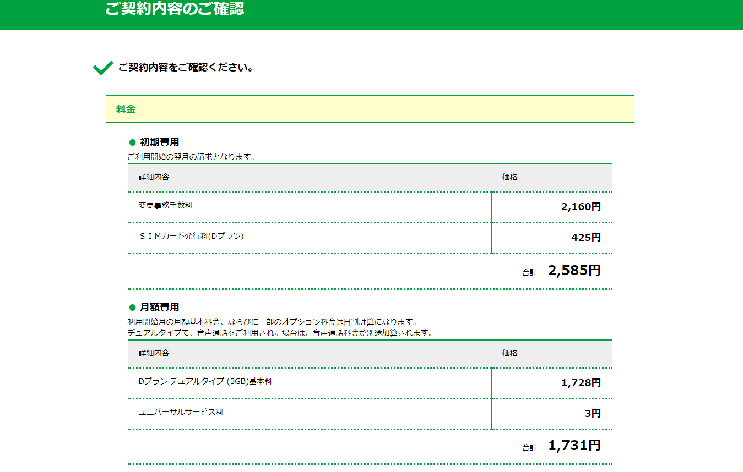This screenshot has height=472, width=743.
Task: Click the 料金 section header
Action: click(370, 109)
